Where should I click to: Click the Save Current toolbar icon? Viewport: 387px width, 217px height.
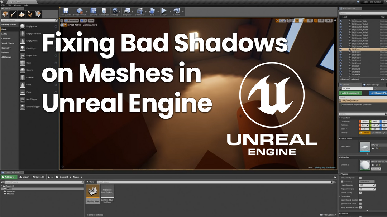[x=66, y=11]
